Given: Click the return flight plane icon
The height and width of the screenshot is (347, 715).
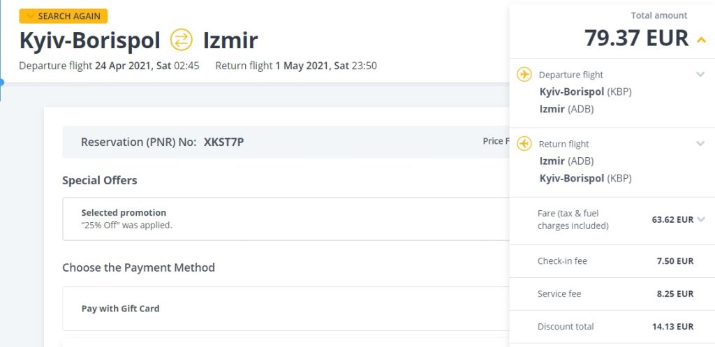Looking at the screenshot, I should click(524, 144).
